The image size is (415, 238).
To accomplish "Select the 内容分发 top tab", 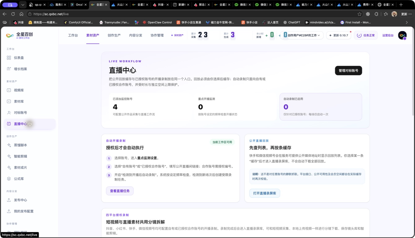I will coord(136,35).
